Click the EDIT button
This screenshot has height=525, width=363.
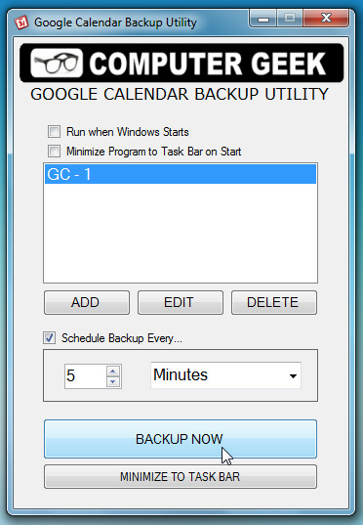click(x=181, y=302)
